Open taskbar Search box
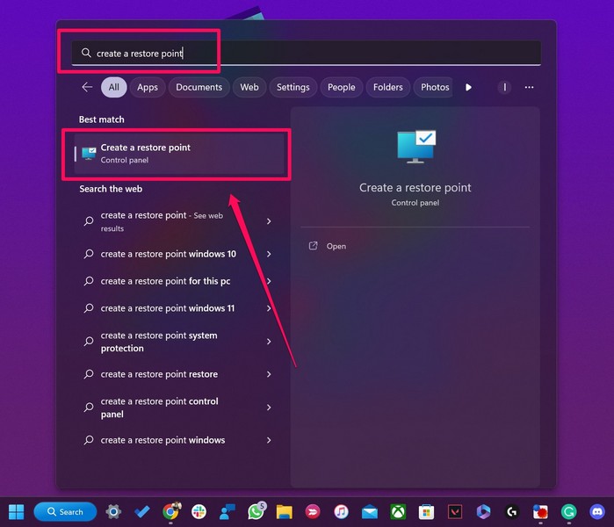Image resolution: width=614 pixels, height=527 pixels. [x=65, y=512]
